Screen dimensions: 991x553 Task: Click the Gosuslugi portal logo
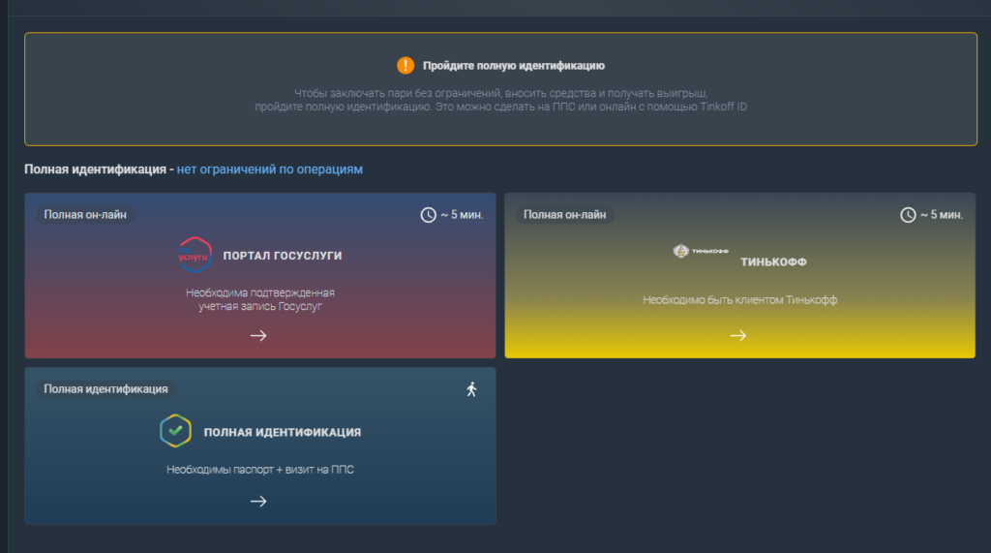click(195, 255)
